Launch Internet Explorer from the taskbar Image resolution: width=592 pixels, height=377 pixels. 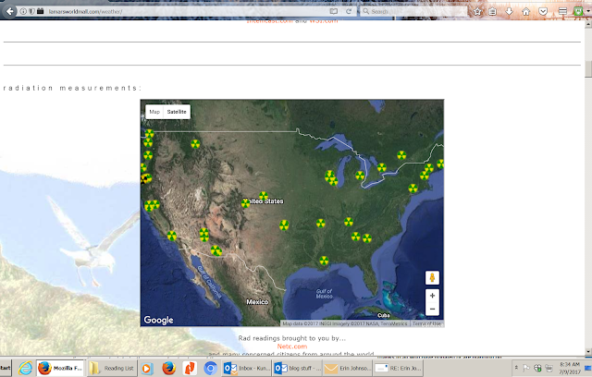pos(25,368)
